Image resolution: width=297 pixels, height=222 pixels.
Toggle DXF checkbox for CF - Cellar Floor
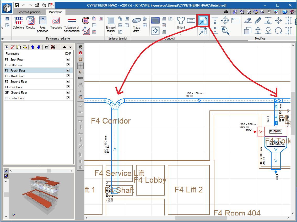[x=68, y=98]
